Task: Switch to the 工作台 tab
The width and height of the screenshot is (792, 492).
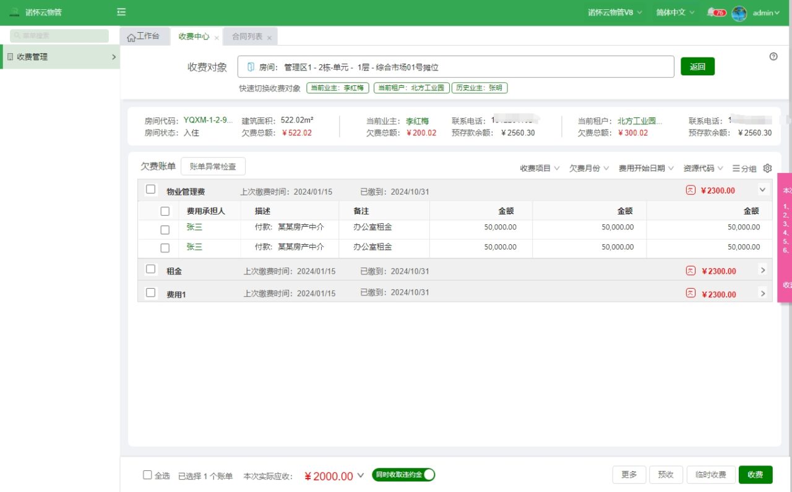Action: point(145,36)
